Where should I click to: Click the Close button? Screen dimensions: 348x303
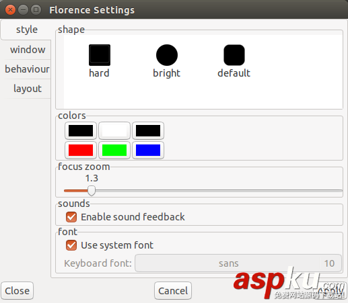pos(18,291)
